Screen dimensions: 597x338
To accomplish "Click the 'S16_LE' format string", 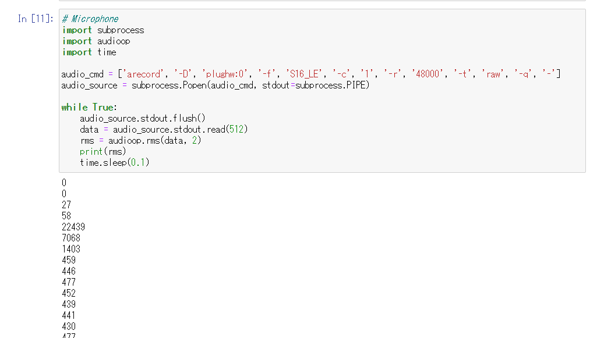I will point(304,74).
